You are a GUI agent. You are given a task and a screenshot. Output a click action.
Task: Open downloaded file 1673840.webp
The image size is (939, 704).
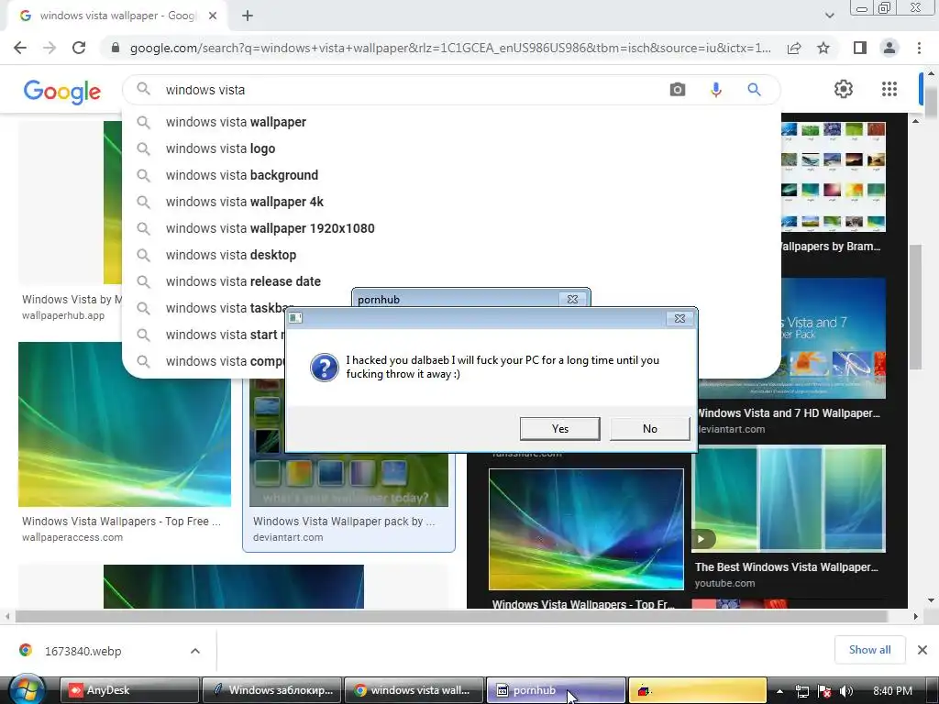[83, 651]
